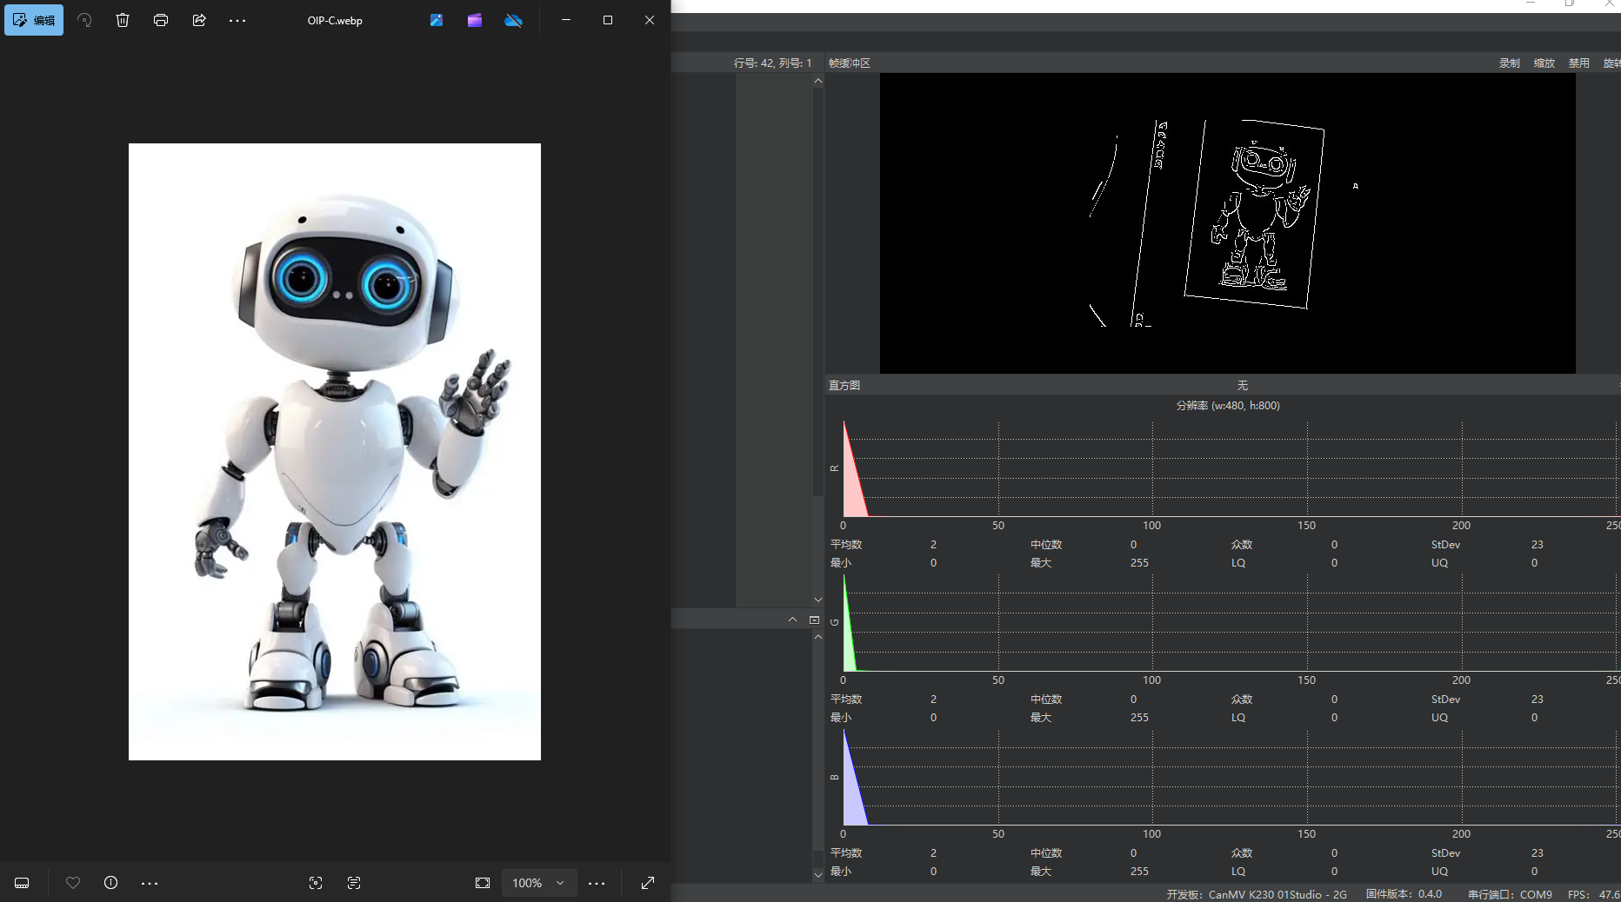Click the fit-to-window icon beside zoom
Viewport: 1621px width, 902px height.
click(x=483, y=883)
